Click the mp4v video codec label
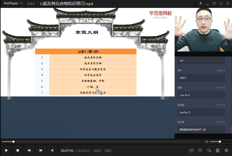Screen dimensions: 232x156 (x=98, y=151)
